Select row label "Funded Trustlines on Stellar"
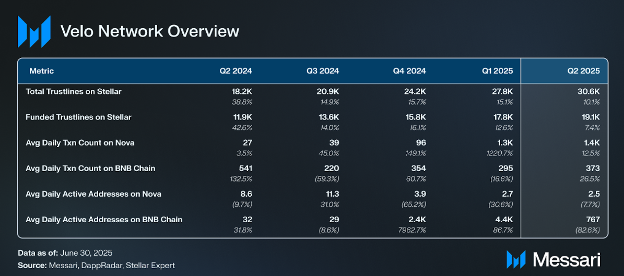 tap(78, 117)
